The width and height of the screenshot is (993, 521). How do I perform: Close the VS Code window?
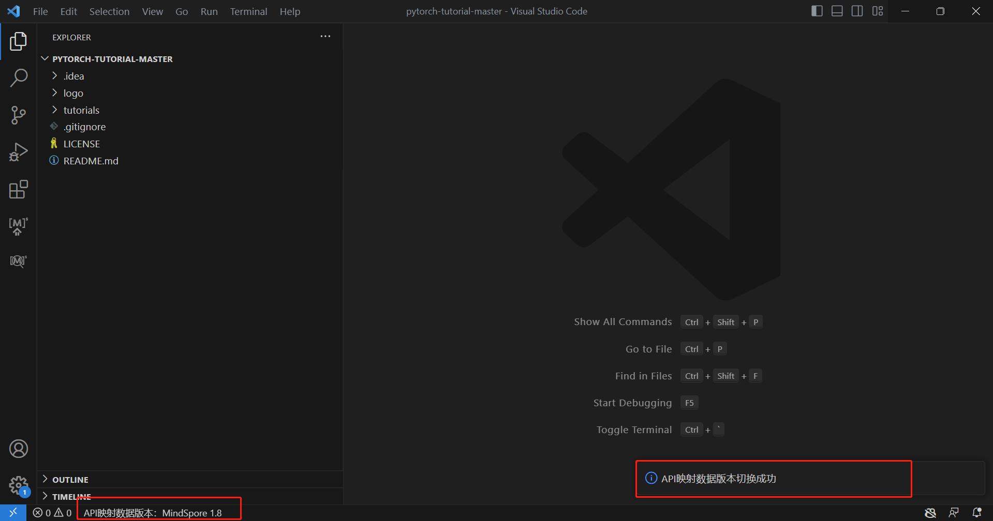975,11
